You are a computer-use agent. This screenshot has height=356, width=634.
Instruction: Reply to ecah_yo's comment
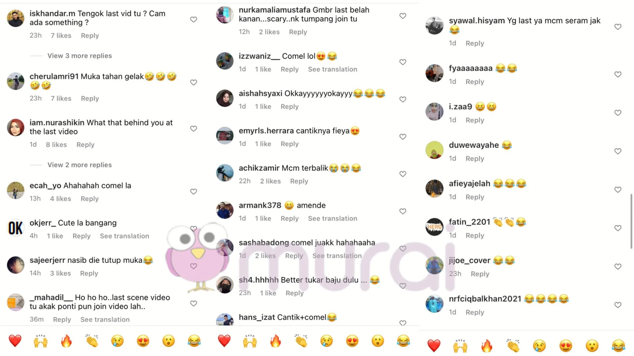point(89,199)
